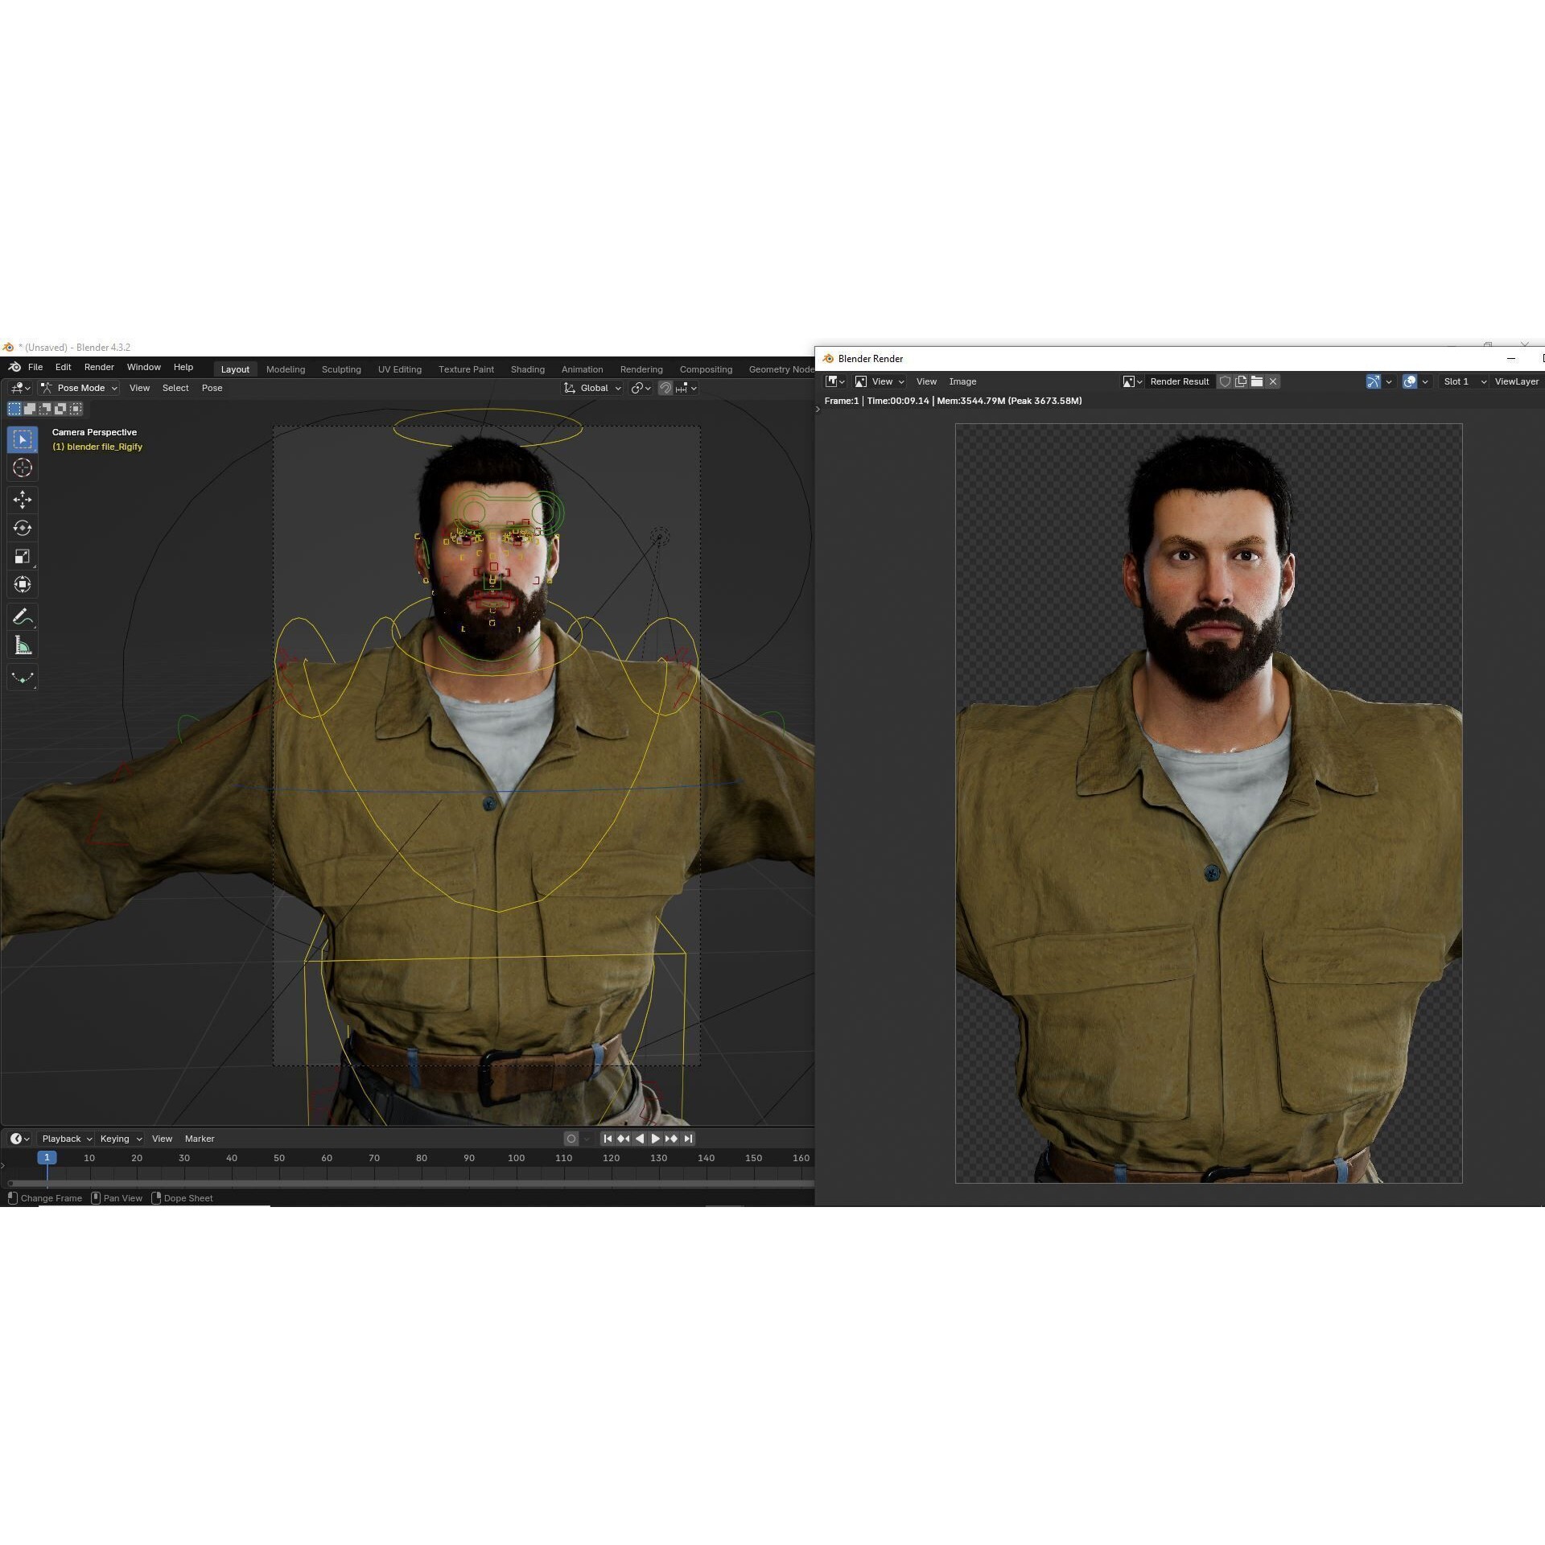Choose Set New Selection mode icon
1545x1545 pixels.
[x=14, y=409]
